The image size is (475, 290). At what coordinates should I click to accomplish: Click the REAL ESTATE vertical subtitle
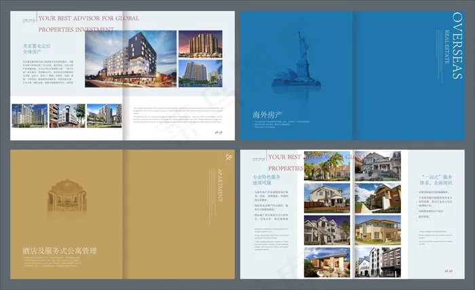click(x=446, y=47)
